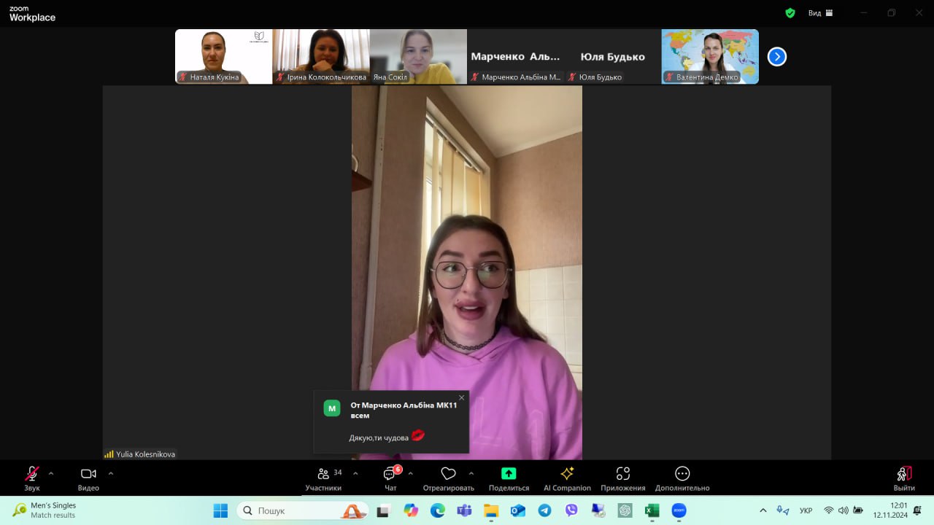Image resolution: width=934 pixels, height=525 pixels.
Task: Toggle camera with the Видео button
Action: click(88, 478)
